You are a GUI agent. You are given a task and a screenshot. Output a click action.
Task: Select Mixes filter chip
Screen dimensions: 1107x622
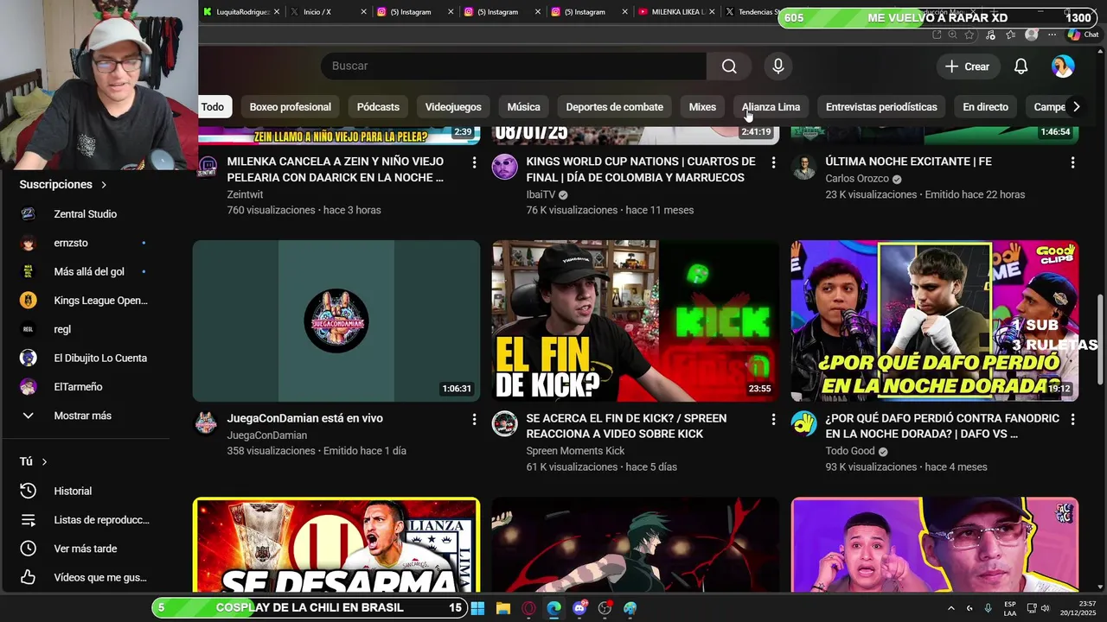tap(702, 107)
